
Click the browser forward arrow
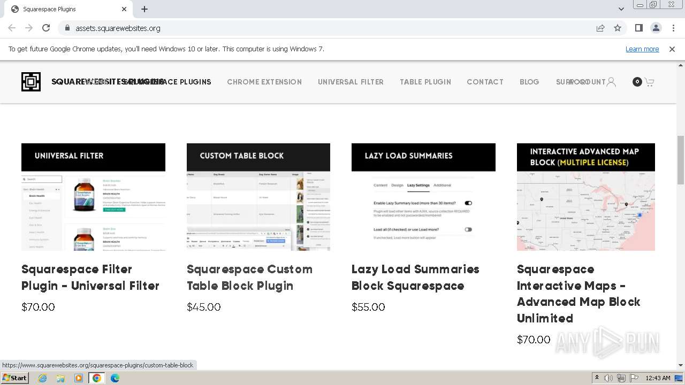click(29, 28)
